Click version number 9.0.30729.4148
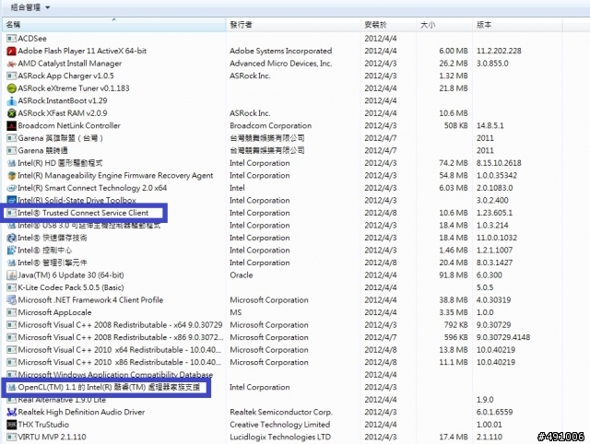590x444 pixels. coord(503,337)
